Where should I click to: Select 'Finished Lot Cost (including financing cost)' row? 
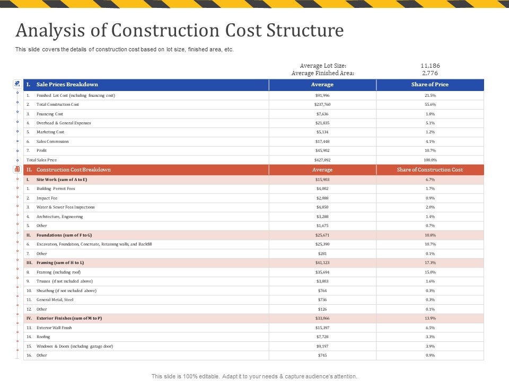click(x=253, y=96)
